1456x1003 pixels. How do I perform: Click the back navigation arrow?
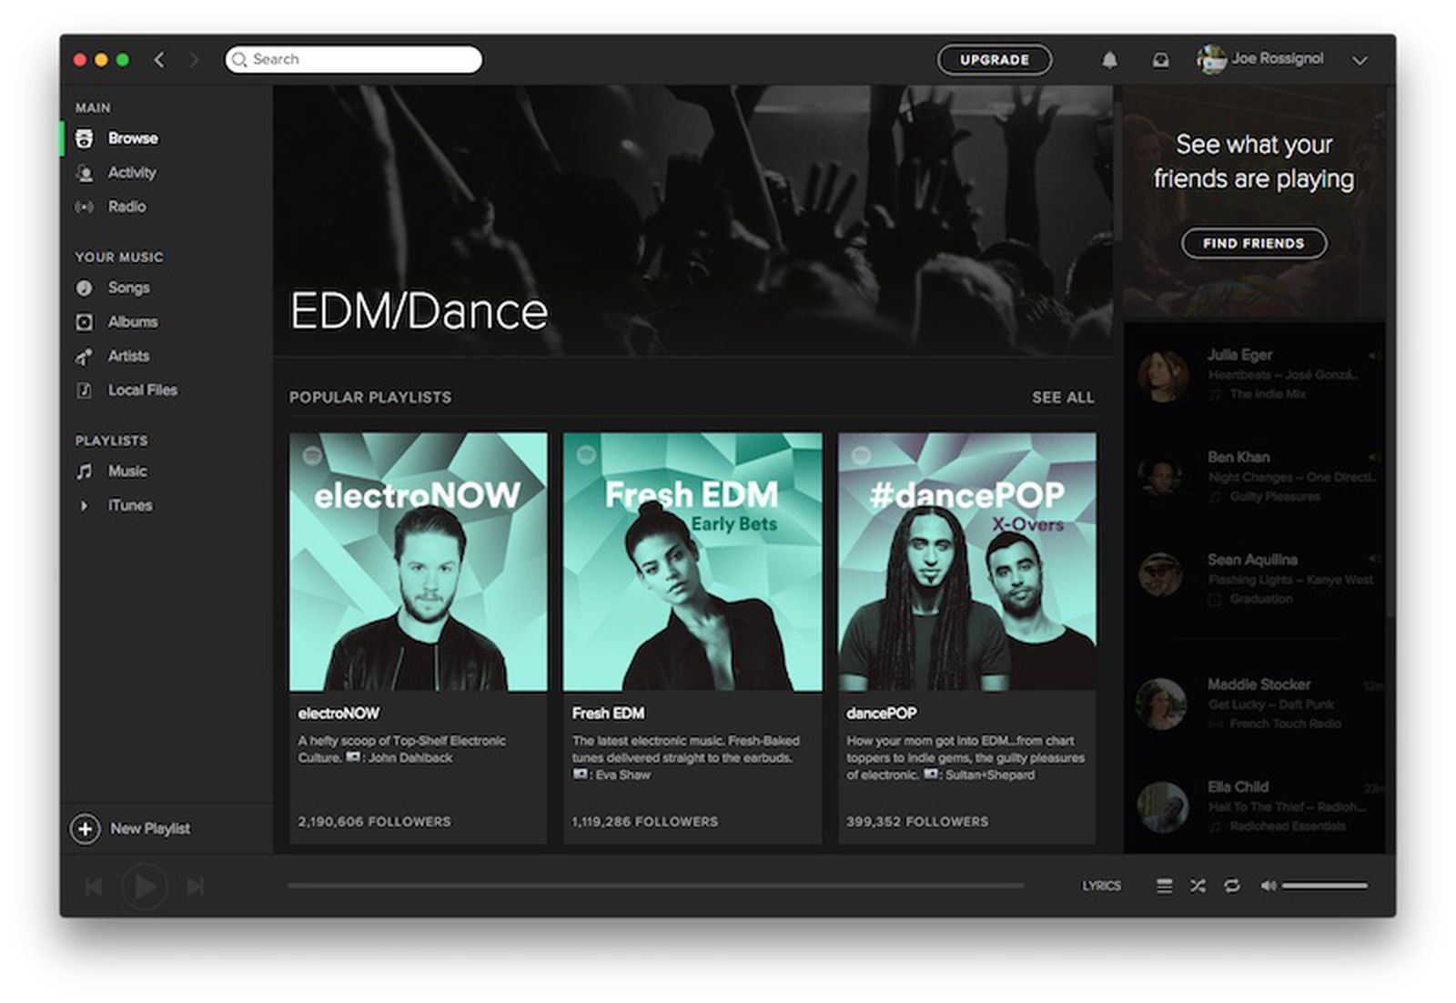coord(160,60)
